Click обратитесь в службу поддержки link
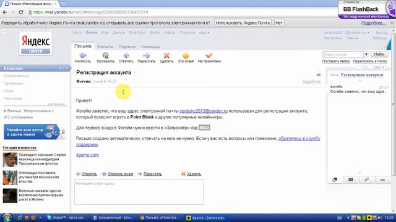396x222 pixels. [x=299, y=138]
